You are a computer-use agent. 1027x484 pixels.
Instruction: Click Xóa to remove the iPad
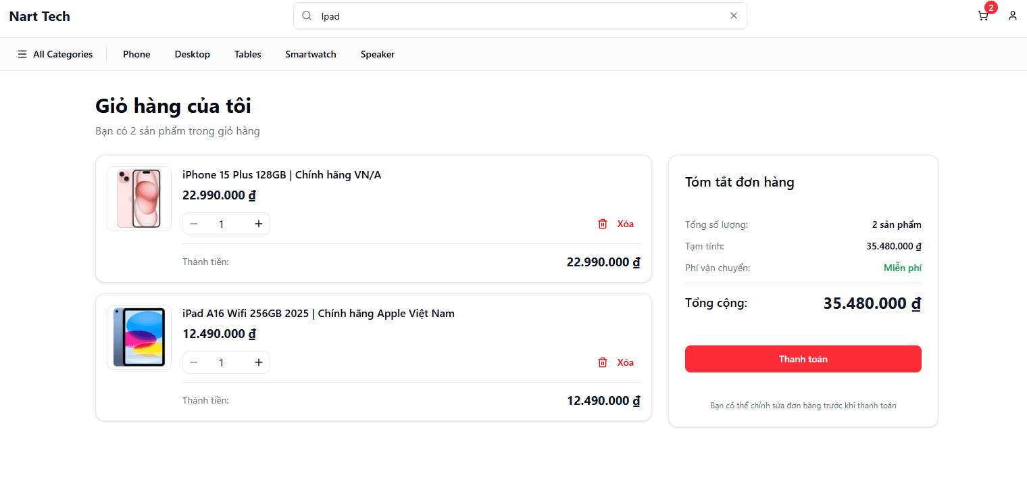(625, 362)
